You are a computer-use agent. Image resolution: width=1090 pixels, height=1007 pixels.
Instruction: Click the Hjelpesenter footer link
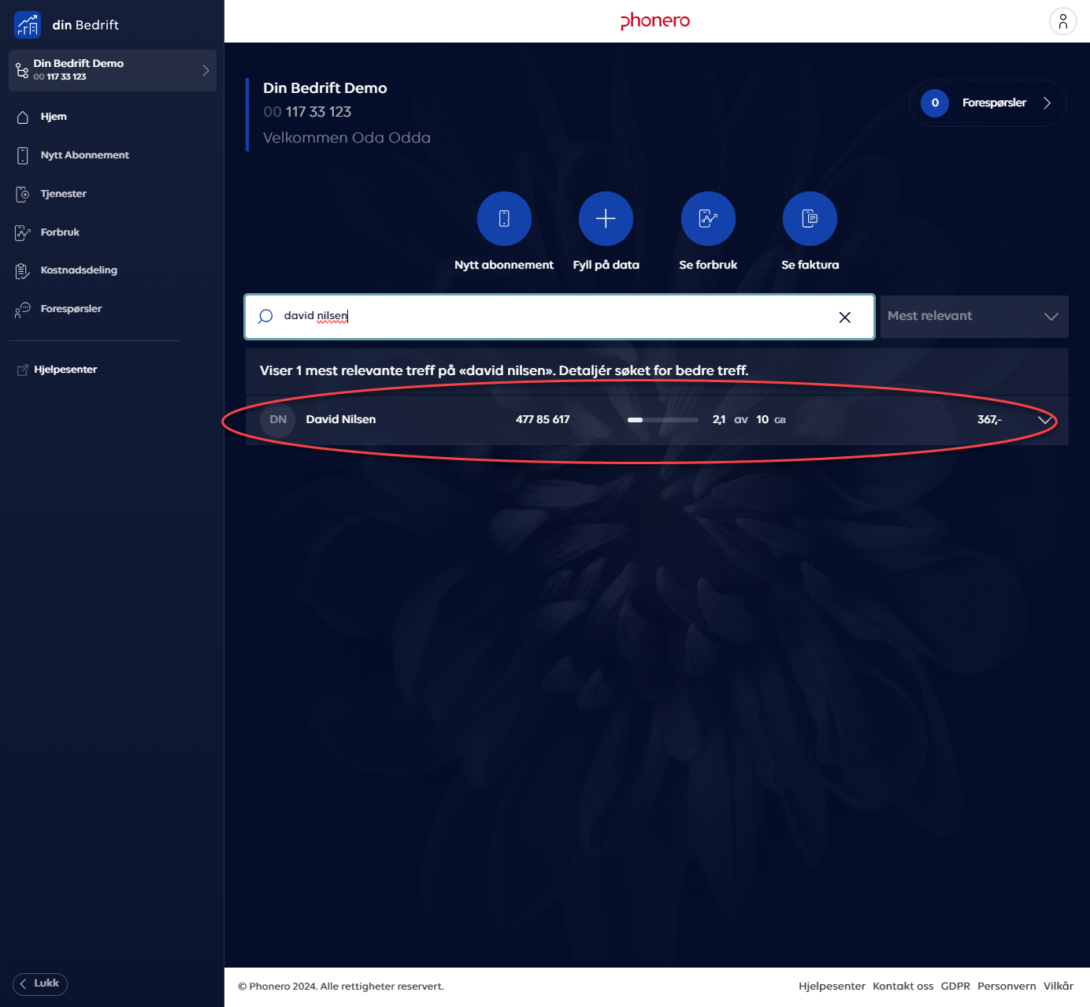click(x=832, y=987)
